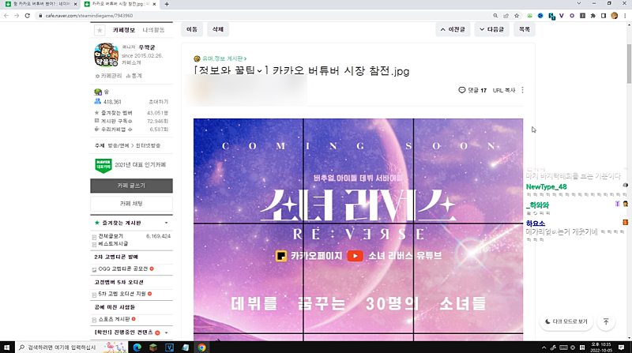Open 베스트게시글 board
This screenshot has height=353, width=632.
113,244
